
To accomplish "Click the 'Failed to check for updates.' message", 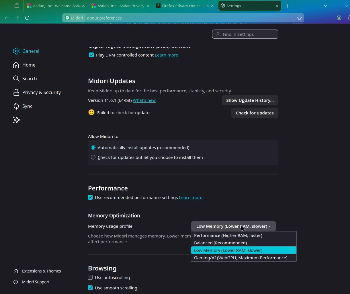I will (x=125, y=113).
